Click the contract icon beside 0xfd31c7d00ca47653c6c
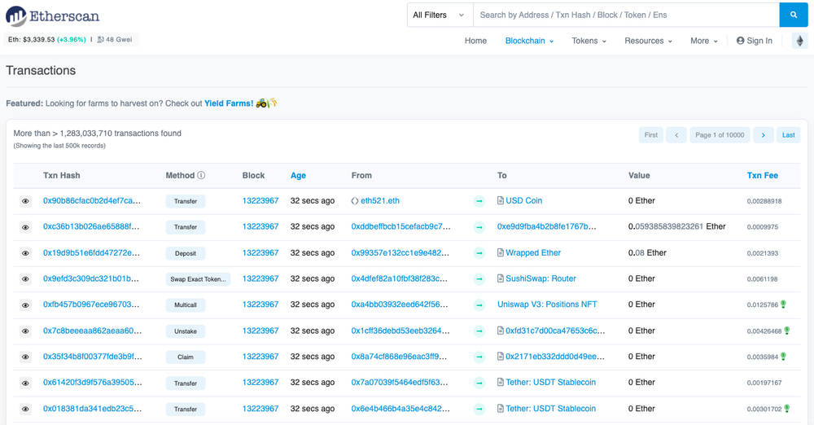This screenshot has height=425, width=814. click(x=501, y=331)
